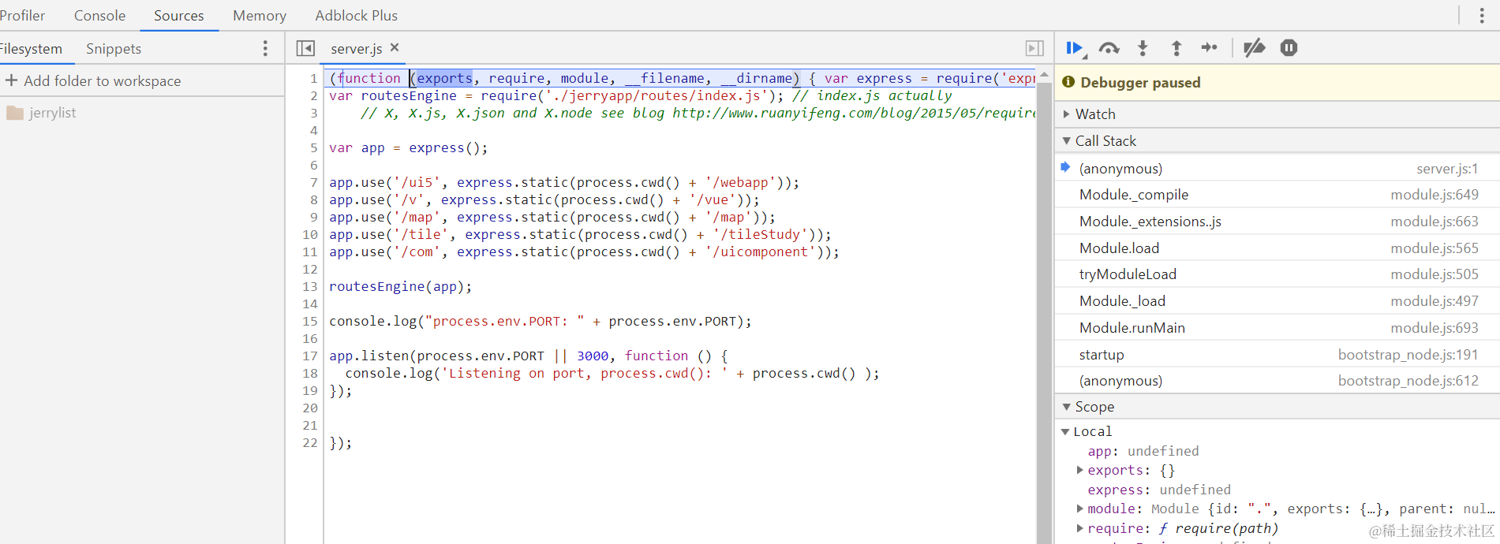Switch to Filesystem navigator tab

31,49
